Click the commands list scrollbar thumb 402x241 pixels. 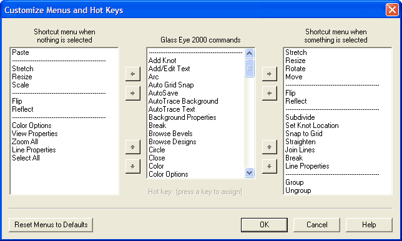(x=250, y=68)
